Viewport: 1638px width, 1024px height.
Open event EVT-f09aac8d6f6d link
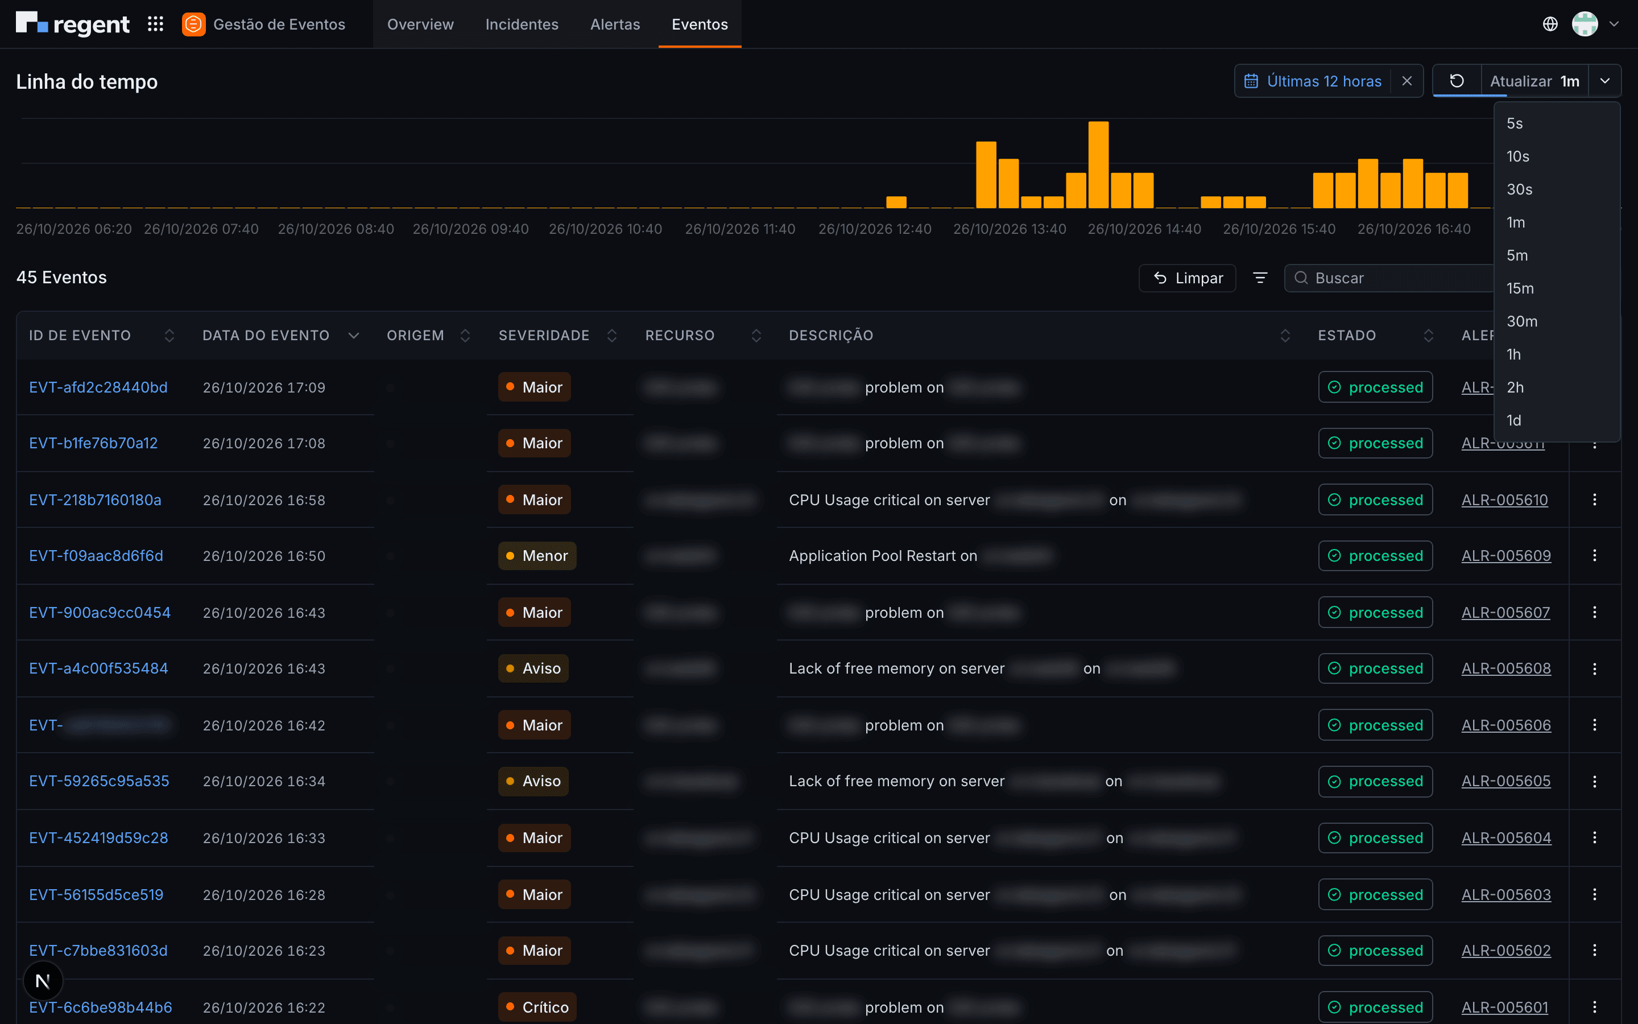(96, 555)
